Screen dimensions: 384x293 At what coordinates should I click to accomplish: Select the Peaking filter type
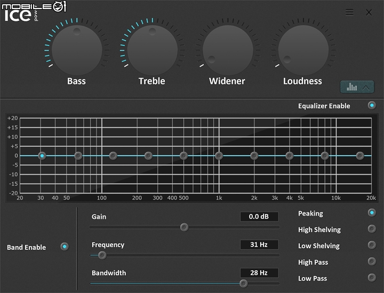click(x=372, y=212)
